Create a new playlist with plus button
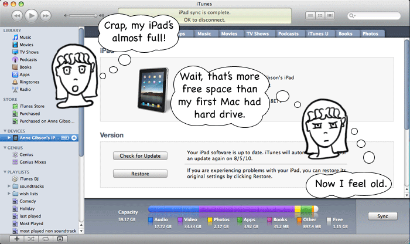The height and width of the screenshot is (244, 410). [17, 239]
